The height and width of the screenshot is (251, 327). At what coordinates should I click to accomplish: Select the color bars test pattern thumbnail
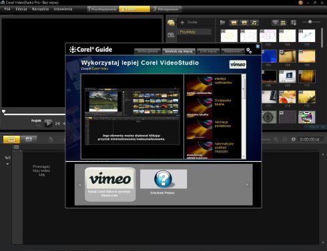[307, 117]
